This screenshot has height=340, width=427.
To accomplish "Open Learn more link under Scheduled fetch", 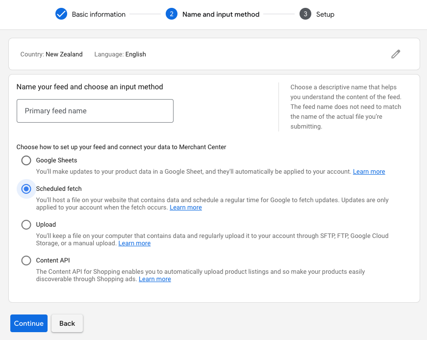I will point(186,208).
